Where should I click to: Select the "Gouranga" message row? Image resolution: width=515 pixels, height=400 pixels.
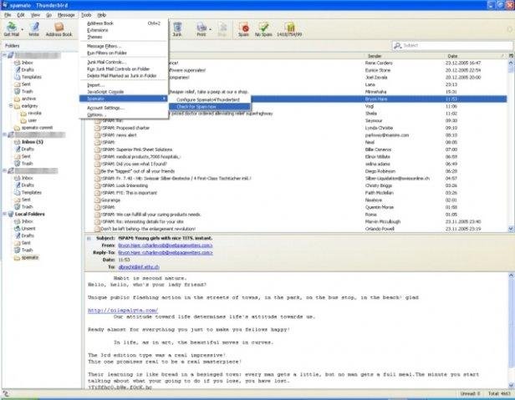(296, 200)
